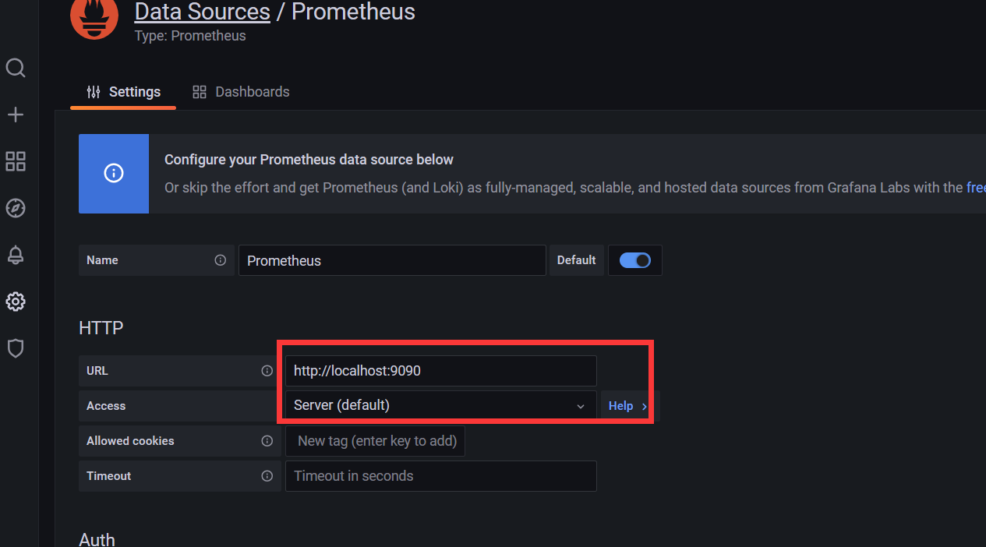Image resolution: width=986 pixels, height=547 pixels.
Task: Click the Timeout in seconds field
Action: [440, 476]
